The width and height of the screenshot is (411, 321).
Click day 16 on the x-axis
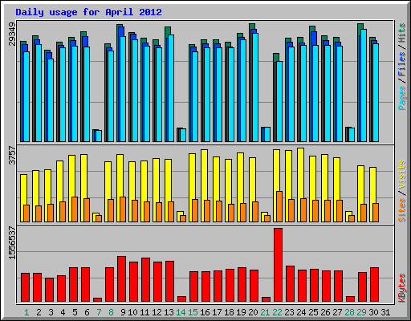[x=205, y=312]
